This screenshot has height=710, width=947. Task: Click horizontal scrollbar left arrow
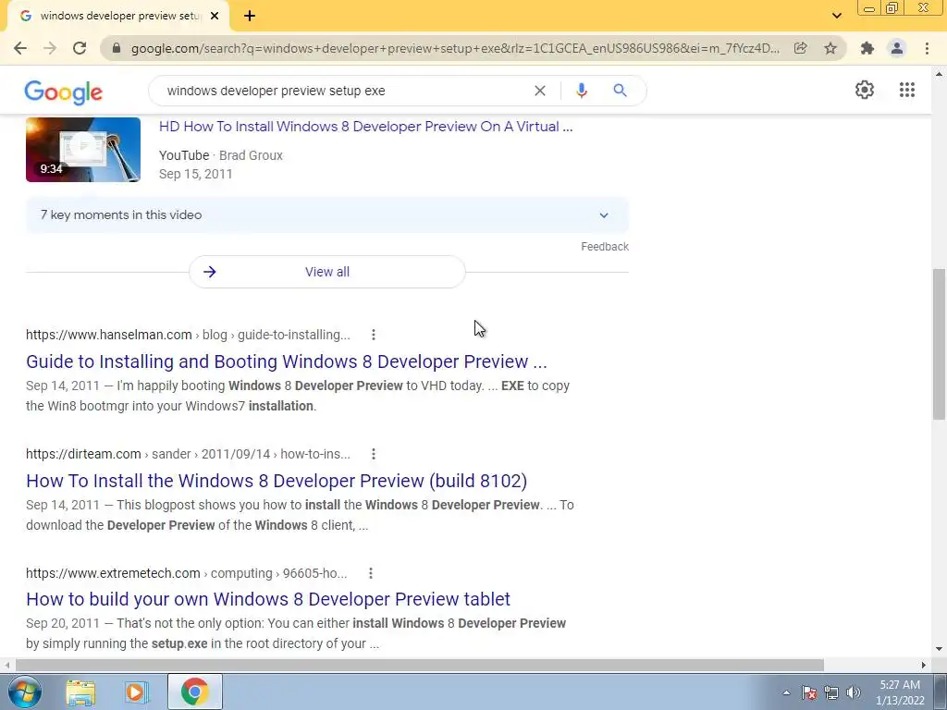6,665
